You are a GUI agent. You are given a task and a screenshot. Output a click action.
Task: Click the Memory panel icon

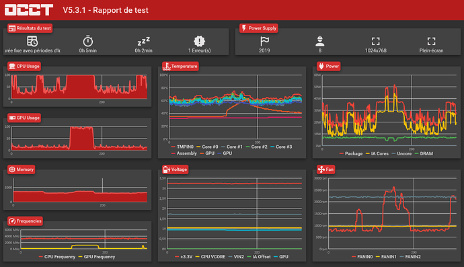click(x=12, y=169)
